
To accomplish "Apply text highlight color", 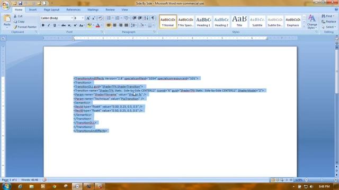I will click(90, 25).
